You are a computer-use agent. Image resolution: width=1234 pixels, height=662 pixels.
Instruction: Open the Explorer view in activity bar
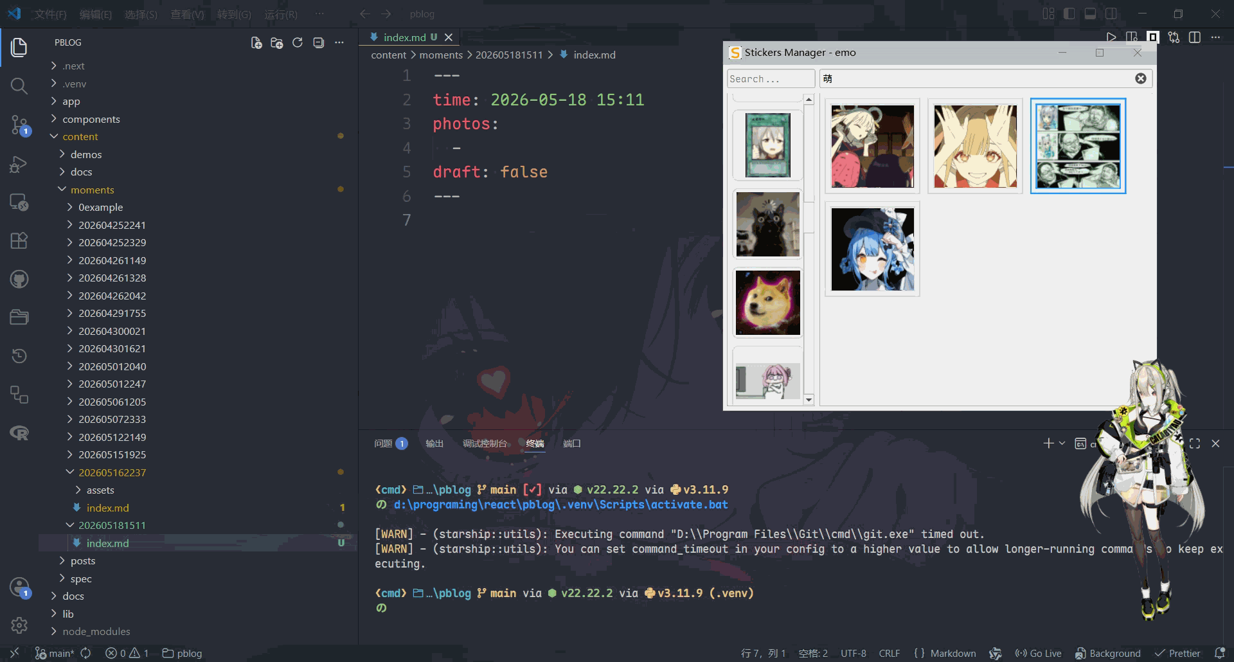tap(19, 47)
